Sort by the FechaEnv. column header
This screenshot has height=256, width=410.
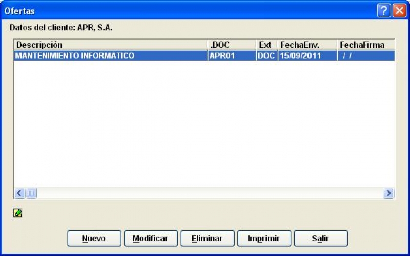(307, 45)
